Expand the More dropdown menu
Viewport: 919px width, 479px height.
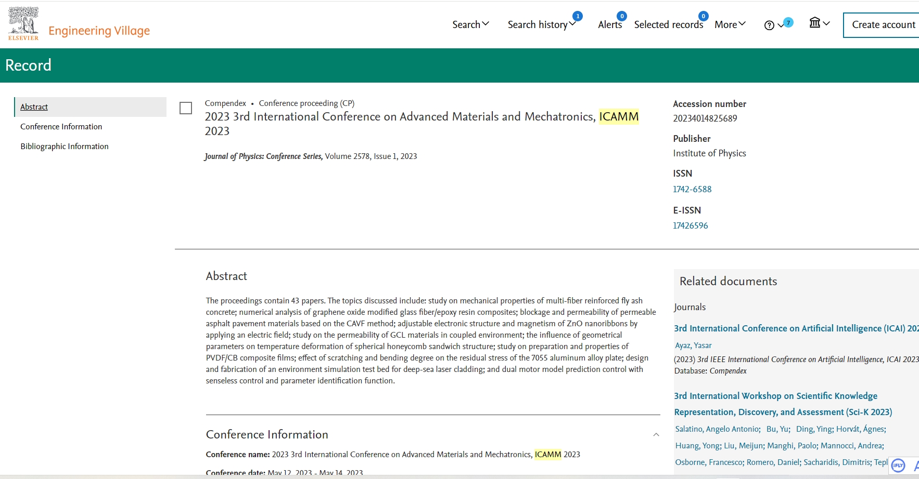coord(730,24)
